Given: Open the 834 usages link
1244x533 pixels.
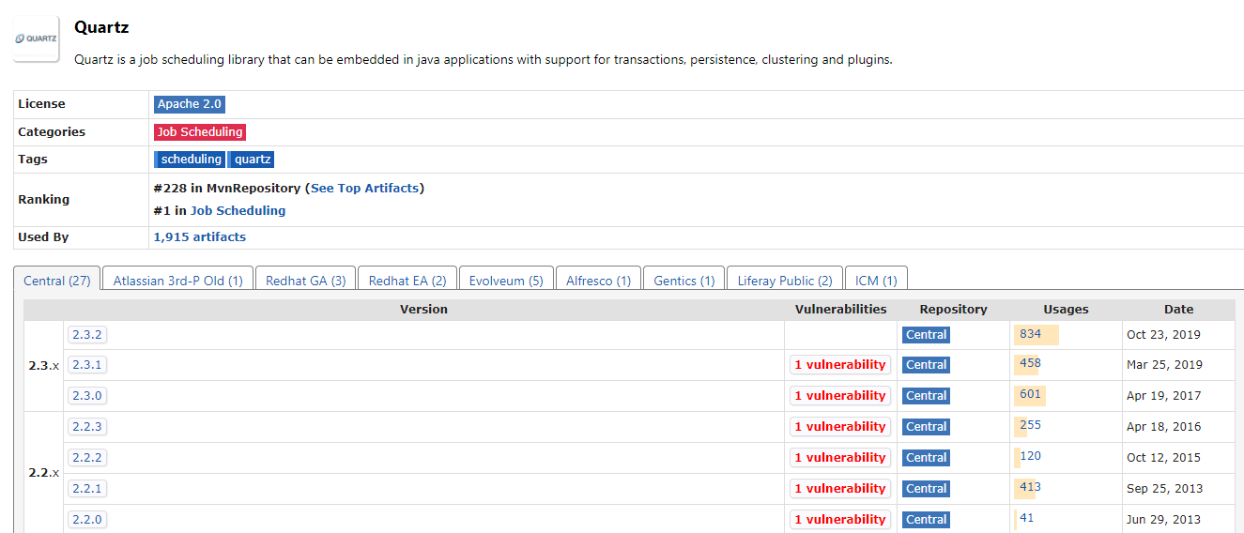Looking at the screenshot, I should [x=1030, y=334].
